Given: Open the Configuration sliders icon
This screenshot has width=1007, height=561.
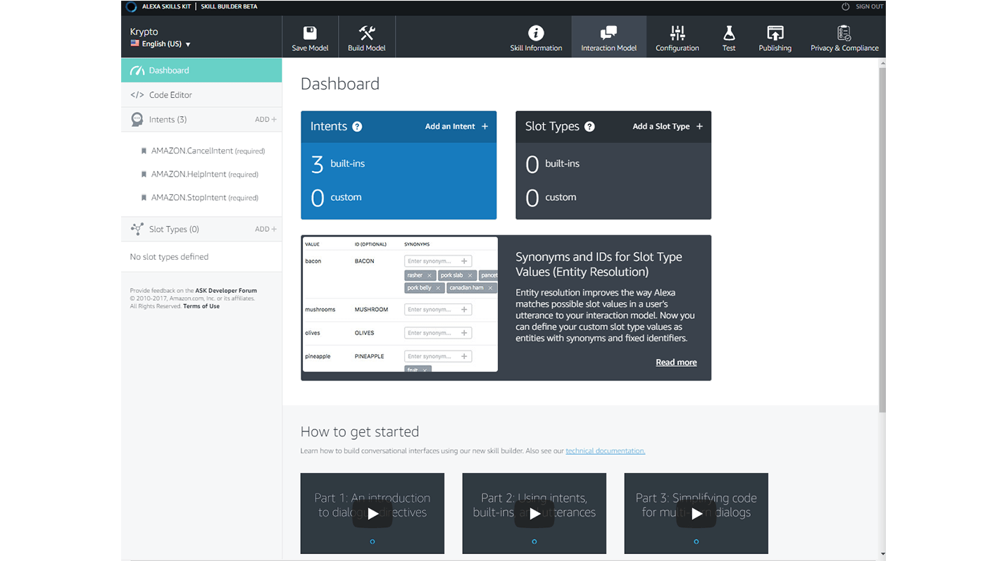Looking at the screenshot, I should click(x=677, y=32).
